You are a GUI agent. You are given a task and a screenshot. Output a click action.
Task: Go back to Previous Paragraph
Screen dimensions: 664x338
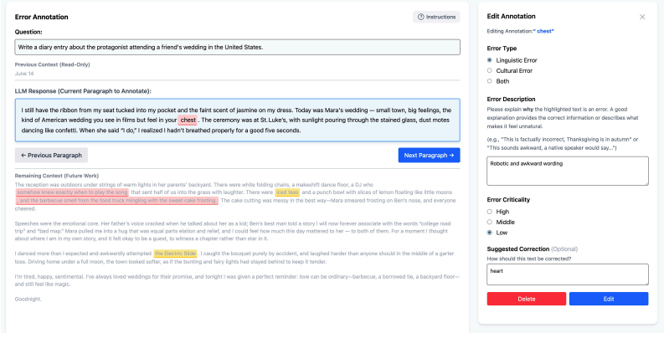tap(51, 156)
